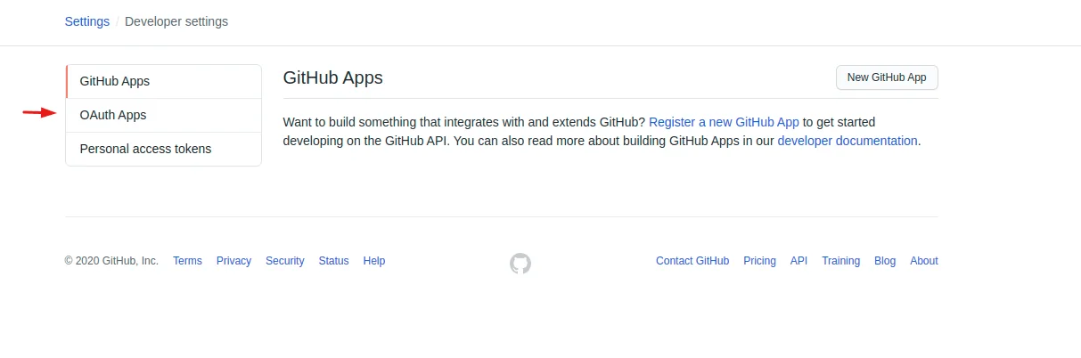Follow the Register a new GitHub App link
This screenshot has width=1081, height=358.
pyautogui.click(x=724, y=122)
